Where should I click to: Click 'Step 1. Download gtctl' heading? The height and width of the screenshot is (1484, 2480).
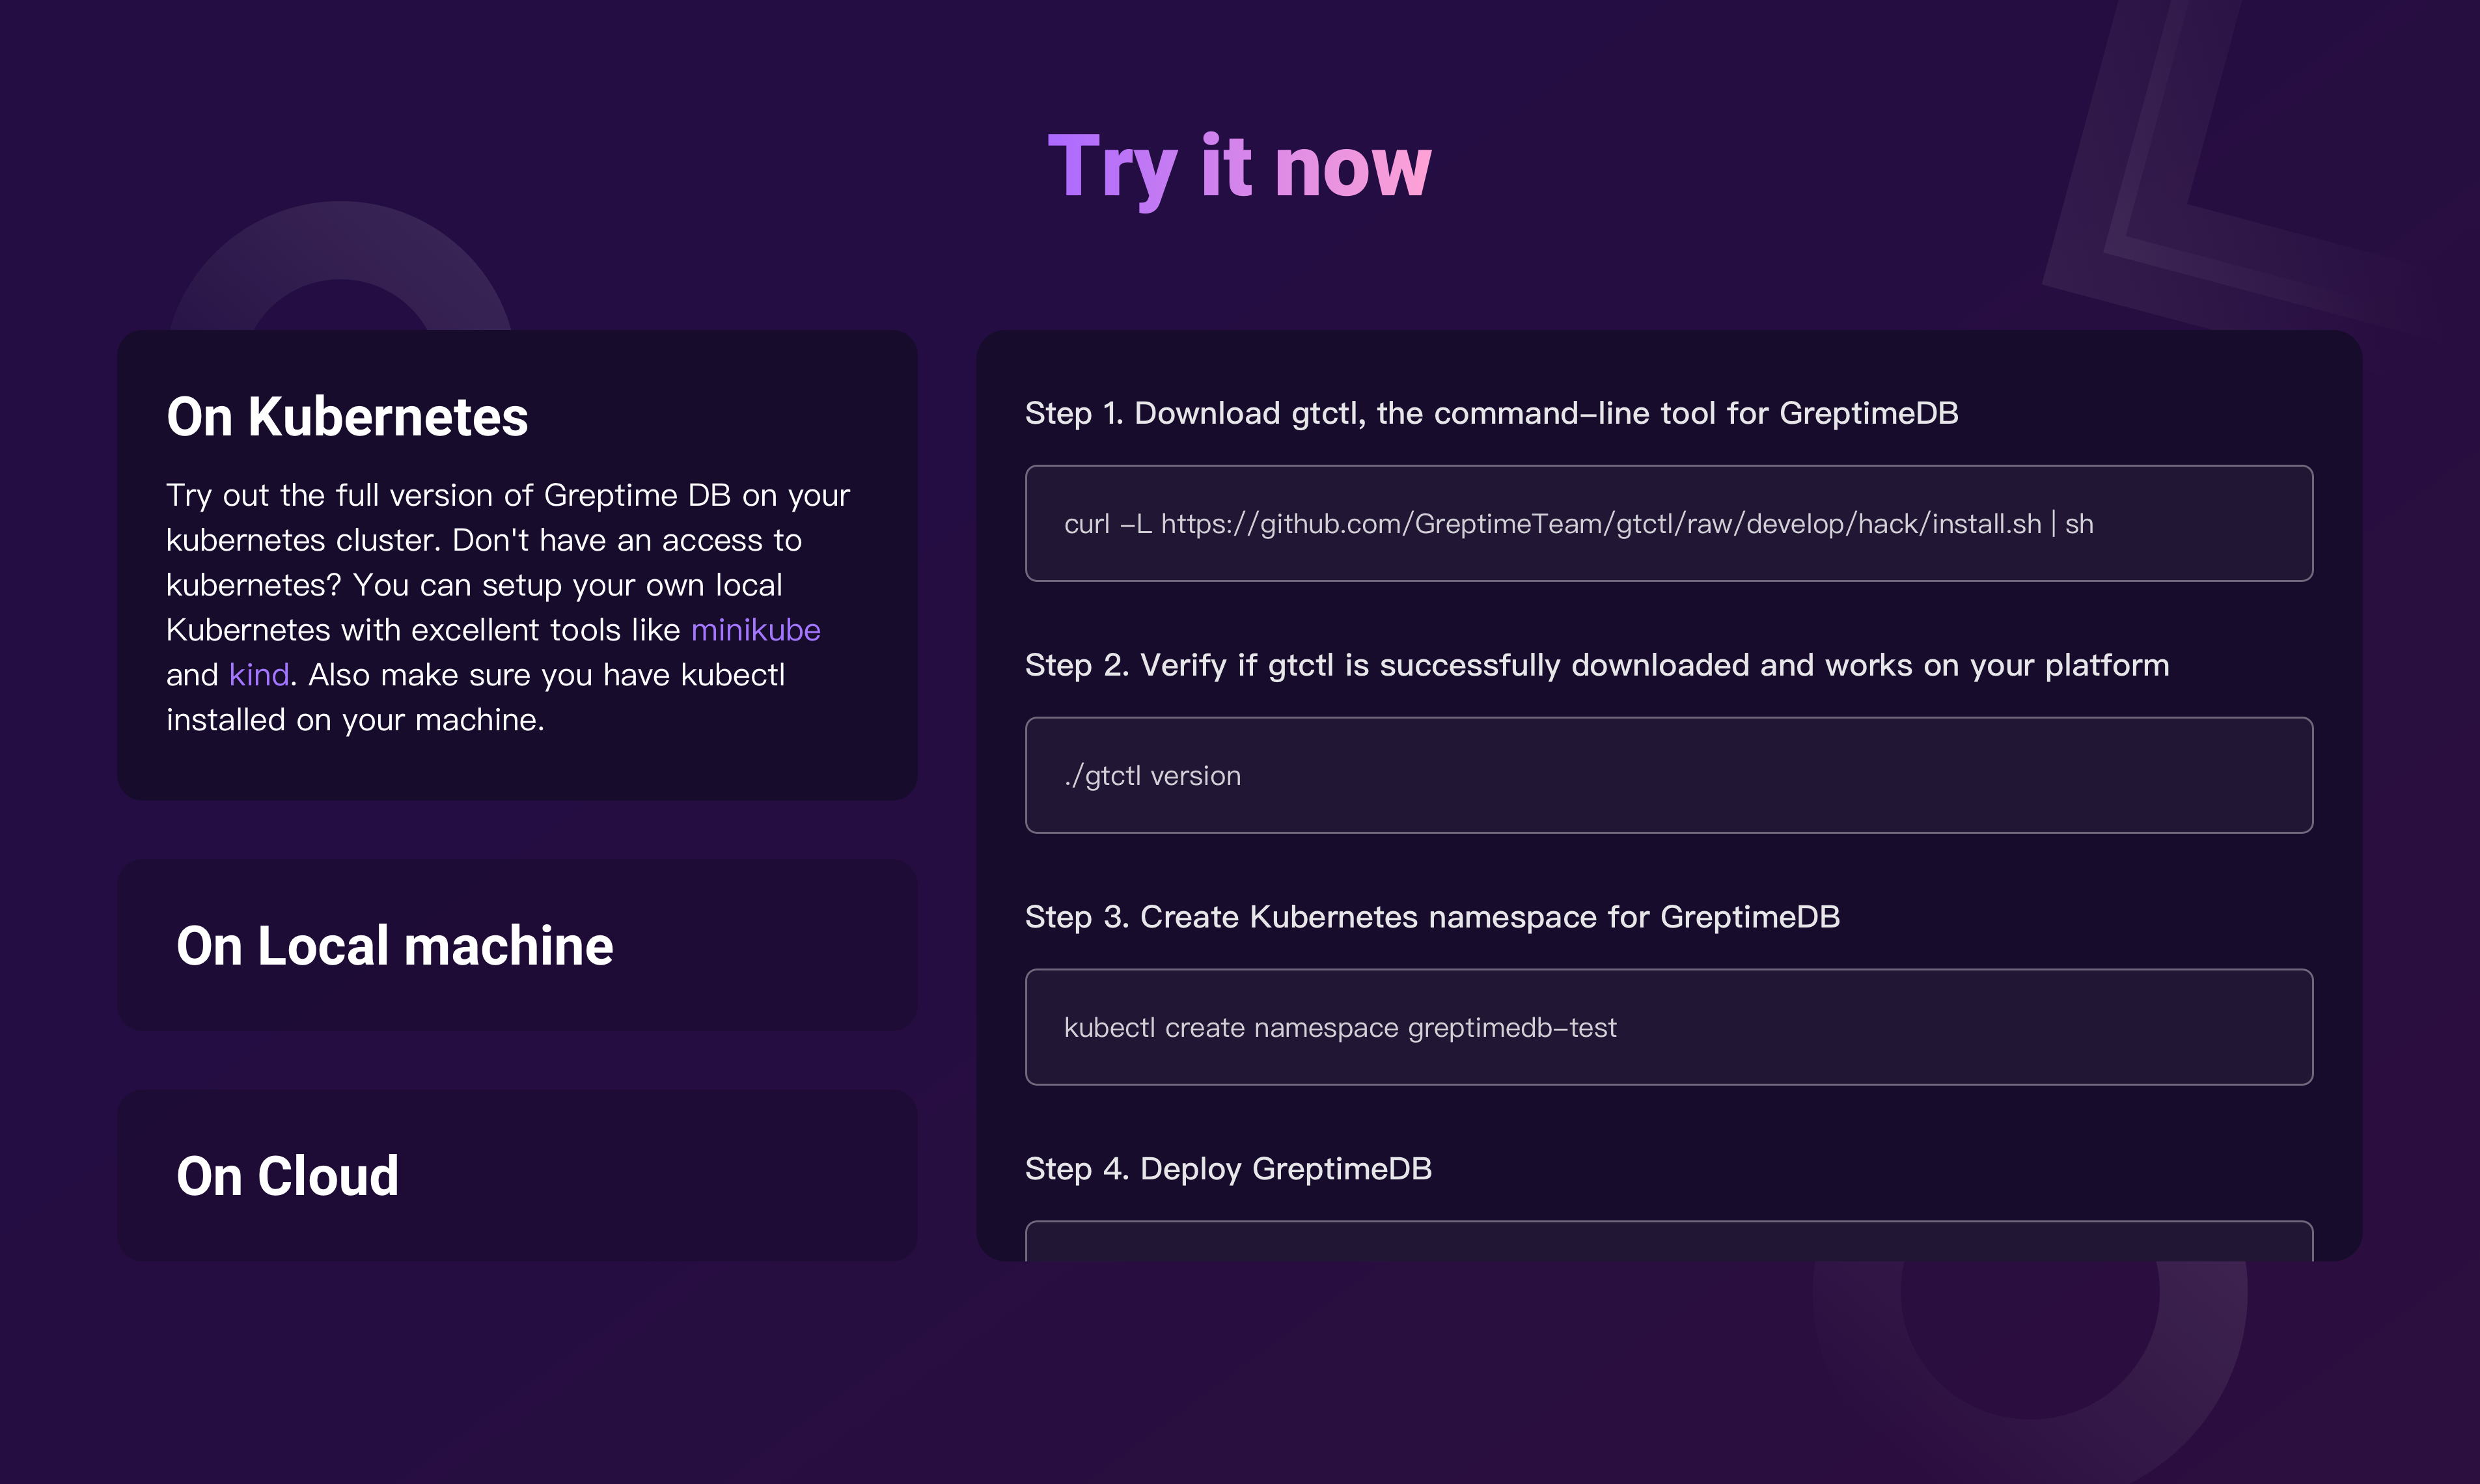coord(1491,413)
